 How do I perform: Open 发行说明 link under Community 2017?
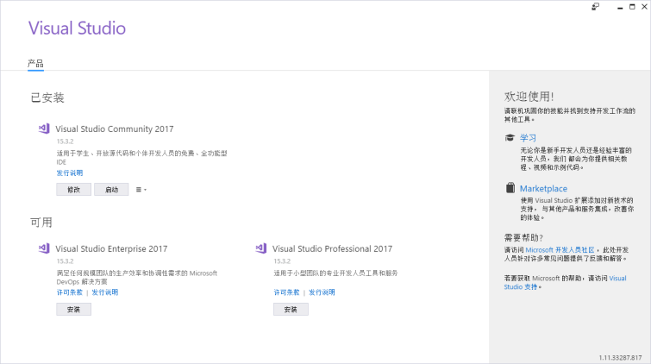pyautogui.click(x=70, y=173)
